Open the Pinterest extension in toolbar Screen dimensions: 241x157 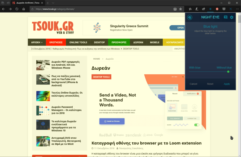click(x=217, y=9)
